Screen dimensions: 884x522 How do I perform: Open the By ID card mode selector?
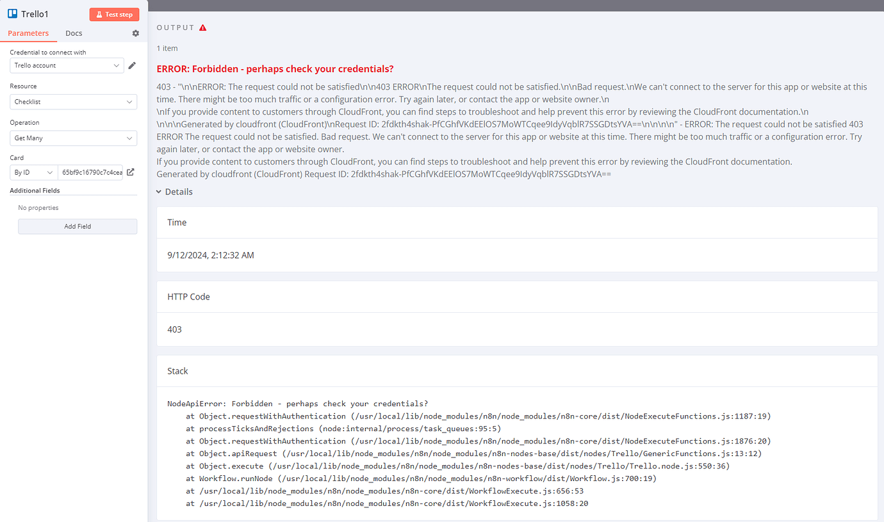pyautogui.click(x=32, y=171)
